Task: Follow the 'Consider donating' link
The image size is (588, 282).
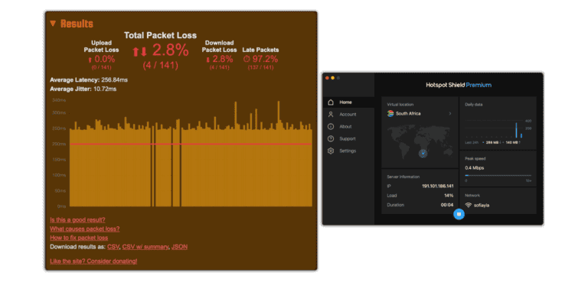Action: (x=93, y=261)
